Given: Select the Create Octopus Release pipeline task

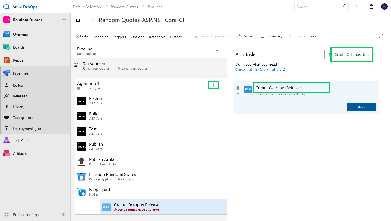Looking at the screenshot, I should click(x=163, y=207).
